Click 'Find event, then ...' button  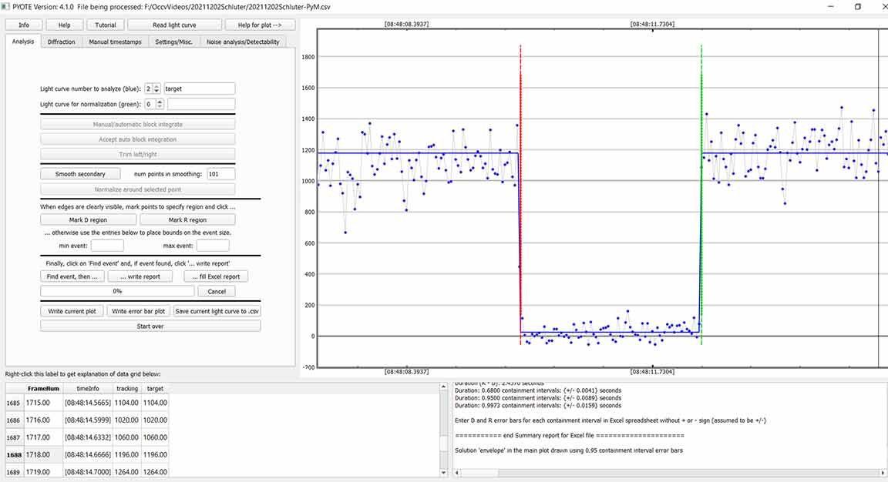(72, 276)
